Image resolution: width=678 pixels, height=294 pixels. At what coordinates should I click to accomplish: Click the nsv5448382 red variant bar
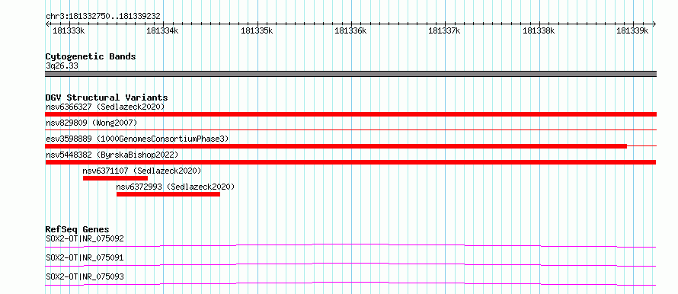tap(350, 162)
